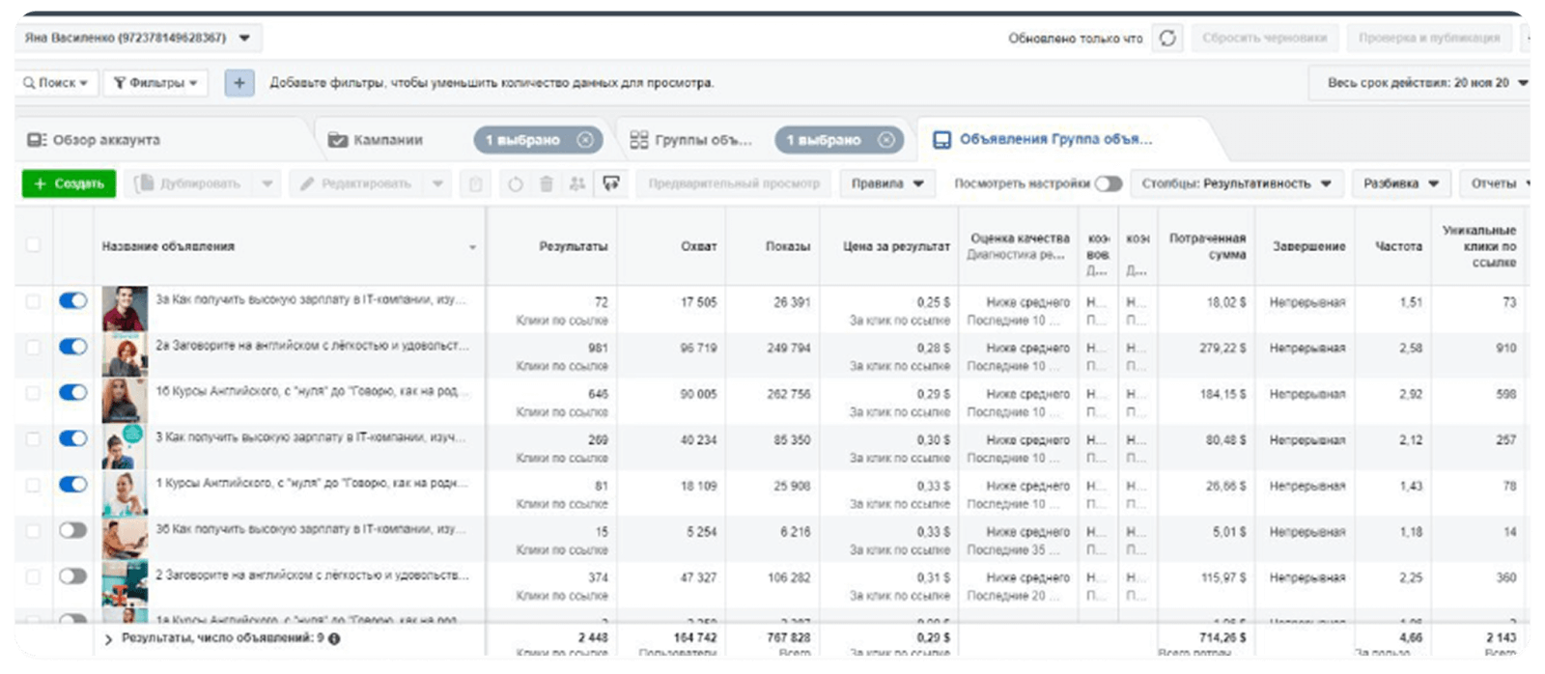Sort by Результаты column header
This screenshot has height=674, width=1545.
(x=573, y=246)
